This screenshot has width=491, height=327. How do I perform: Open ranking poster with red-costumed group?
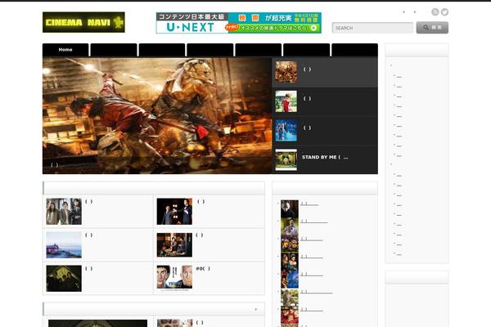click(x=290, y=315)
